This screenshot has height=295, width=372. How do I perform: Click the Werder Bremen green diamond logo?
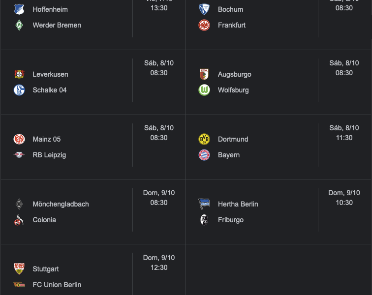click(x=19, y=25)
